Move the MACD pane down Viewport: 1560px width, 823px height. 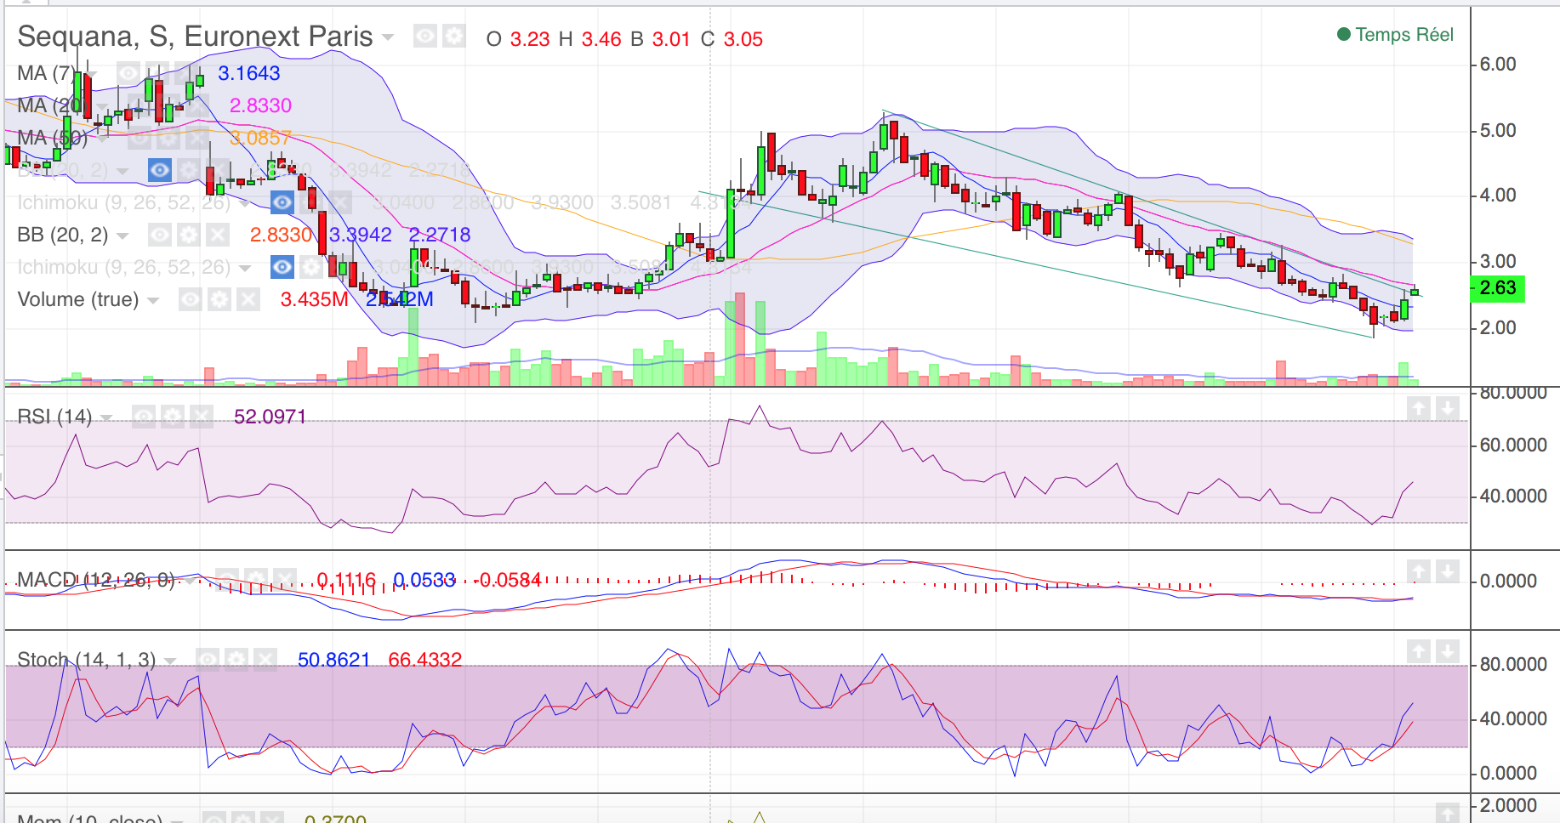coord(1447,571)
